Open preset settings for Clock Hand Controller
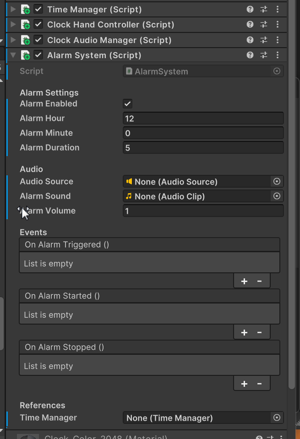The image size is (300, 439). pyautogui.click(x=263, y=24)
